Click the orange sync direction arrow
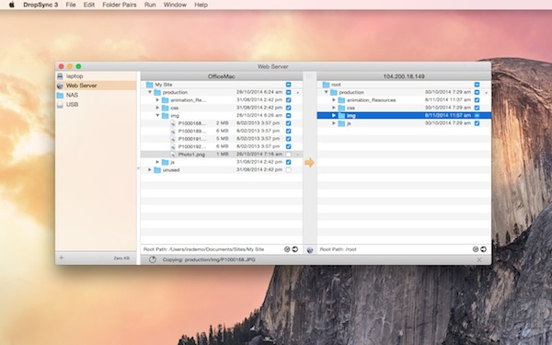This screenshot has width=552, height=345. tap(309, 162)
